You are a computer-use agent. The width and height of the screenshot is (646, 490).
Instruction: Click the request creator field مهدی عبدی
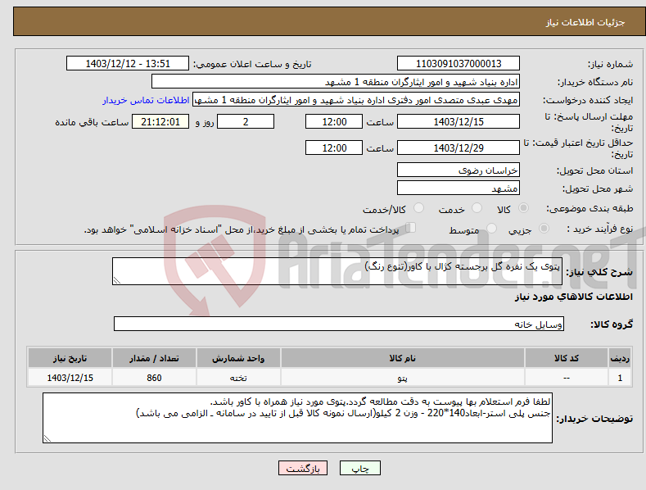356,100
